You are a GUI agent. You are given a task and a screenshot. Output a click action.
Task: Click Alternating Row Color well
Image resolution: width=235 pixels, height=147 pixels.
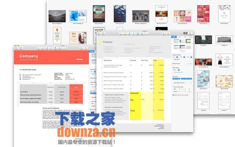tap(189, 83)
